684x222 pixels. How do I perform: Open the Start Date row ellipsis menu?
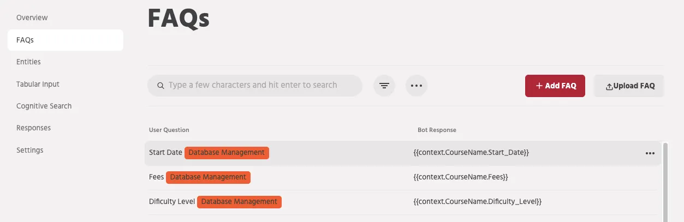(x=650, y=153)
